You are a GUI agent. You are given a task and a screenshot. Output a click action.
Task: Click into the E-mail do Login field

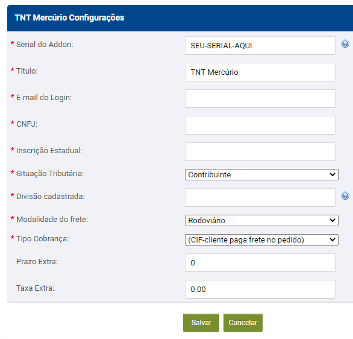click(260, 99)
